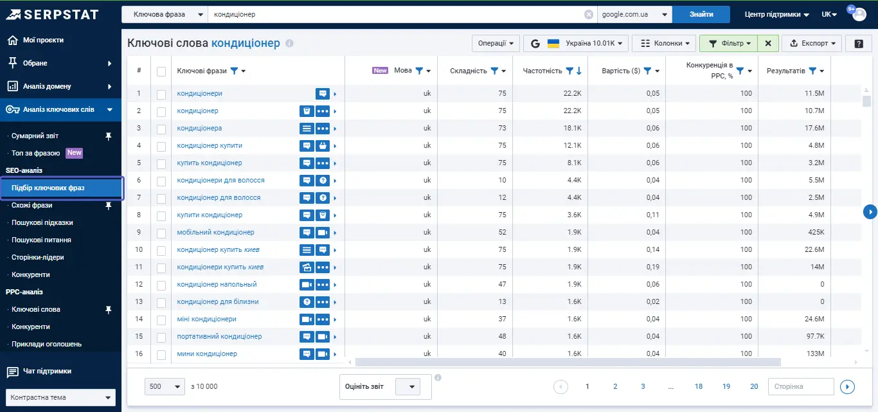Open the Колонки dropdown
The image size is (878, 412).
[x=664, y=44]
